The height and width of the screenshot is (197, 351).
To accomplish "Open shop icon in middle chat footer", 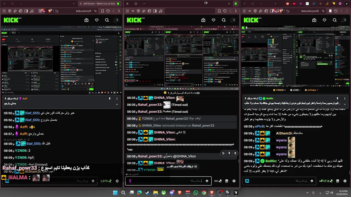I will tap(227, 181).
